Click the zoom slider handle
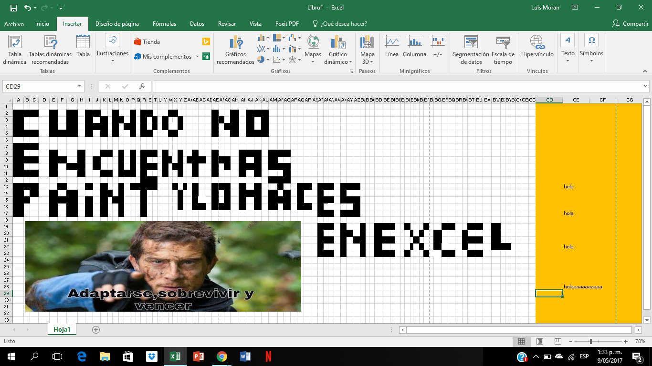 [x=591, y=342]
